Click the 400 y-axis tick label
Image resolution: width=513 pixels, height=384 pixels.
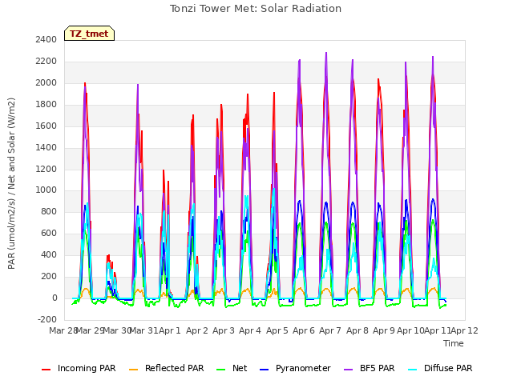49,254
